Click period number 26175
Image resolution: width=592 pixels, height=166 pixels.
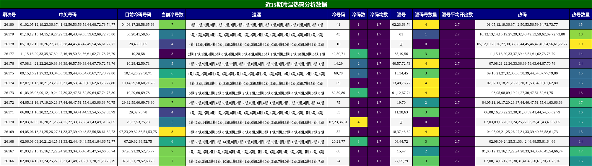pos(9,73)
